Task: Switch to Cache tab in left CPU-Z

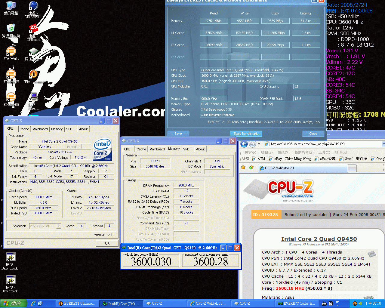Action: 24,129
